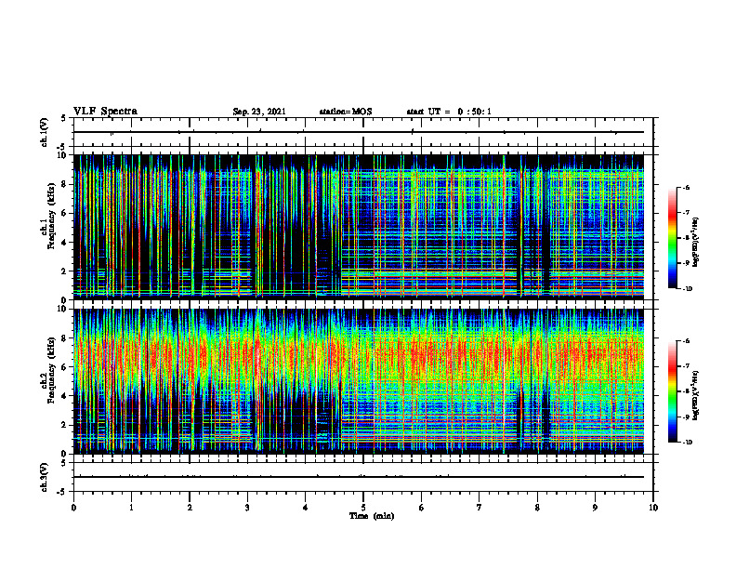
Task: Click the ch.1 spectrogram color scale bar
Action: (x=672, y=238)
